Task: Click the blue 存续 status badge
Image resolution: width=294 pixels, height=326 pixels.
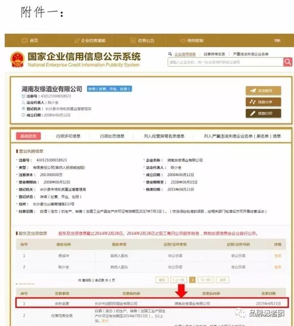Action: click(x=109, y=89)
